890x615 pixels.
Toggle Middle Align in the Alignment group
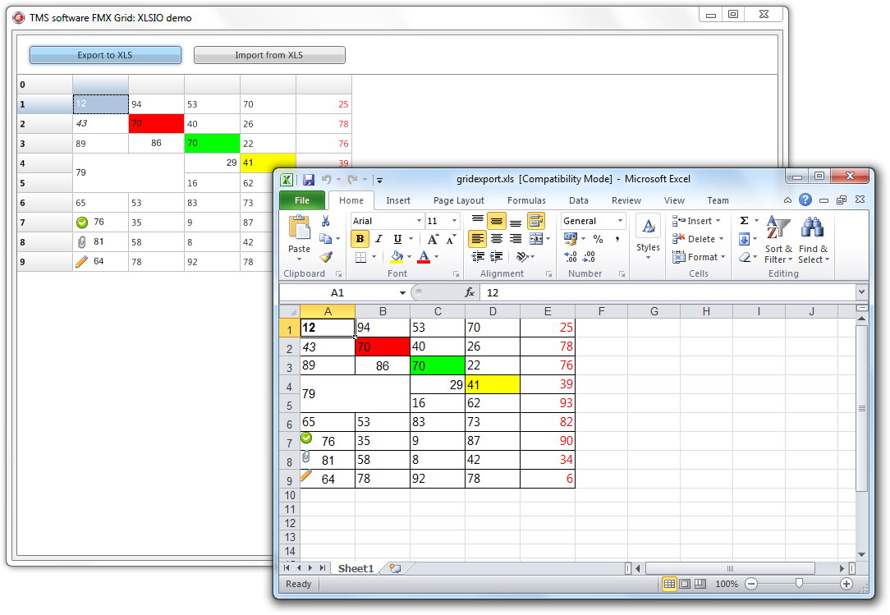click(497, 220)
